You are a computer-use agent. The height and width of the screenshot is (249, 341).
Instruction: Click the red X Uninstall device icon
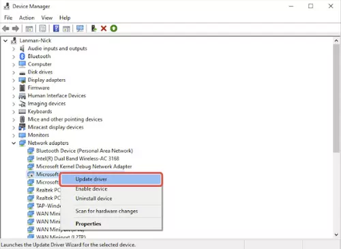click(x=104, y=29)
